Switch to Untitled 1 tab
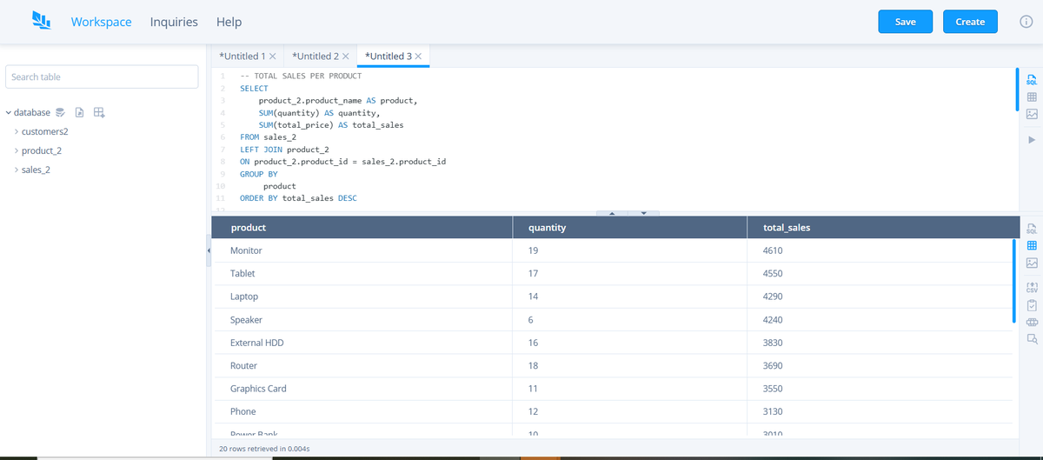Image resolution: width=1043 pixels, height=460 pixels. pyautogui.click(x=242, y=56)
